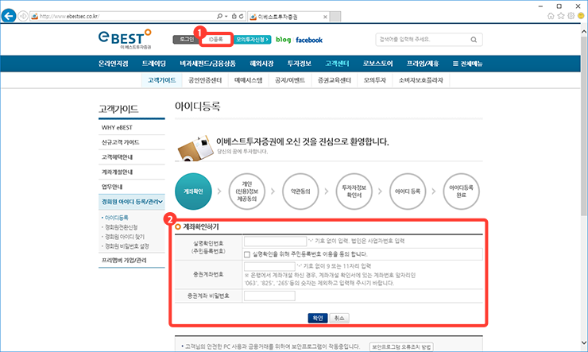This screenshot has height=352, width=588.
Task: Open the 전체메뉴 hamburger menu
Action: (468, 64)
